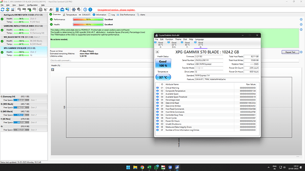Open CrystalDiskInfo Language menu
The image size is (305, 171).
(199, 39)
